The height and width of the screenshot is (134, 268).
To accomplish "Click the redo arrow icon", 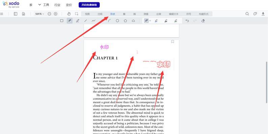I will tap(195, 21).
